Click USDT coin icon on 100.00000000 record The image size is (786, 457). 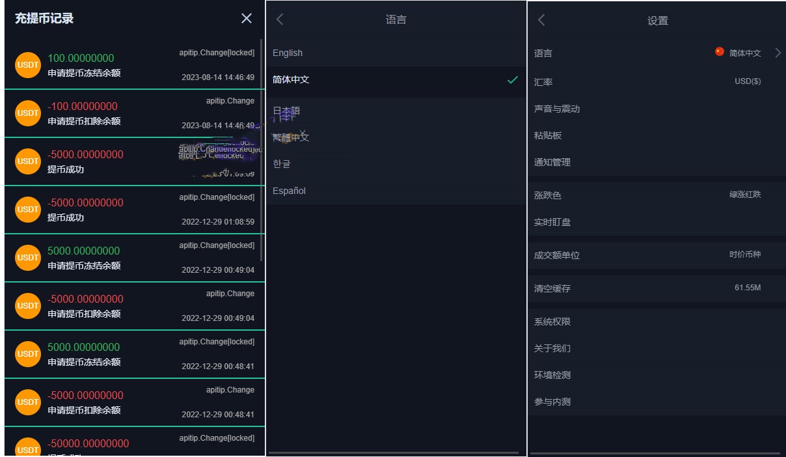28,65
